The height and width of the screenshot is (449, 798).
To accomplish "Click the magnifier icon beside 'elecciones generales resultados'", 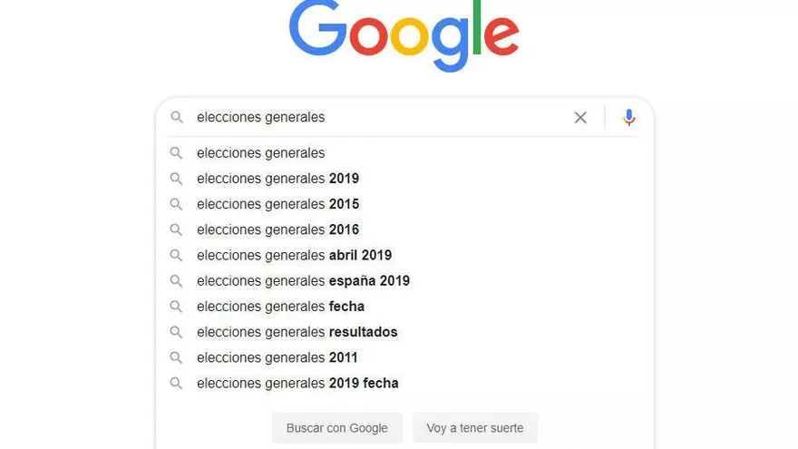I will [177, 332].
